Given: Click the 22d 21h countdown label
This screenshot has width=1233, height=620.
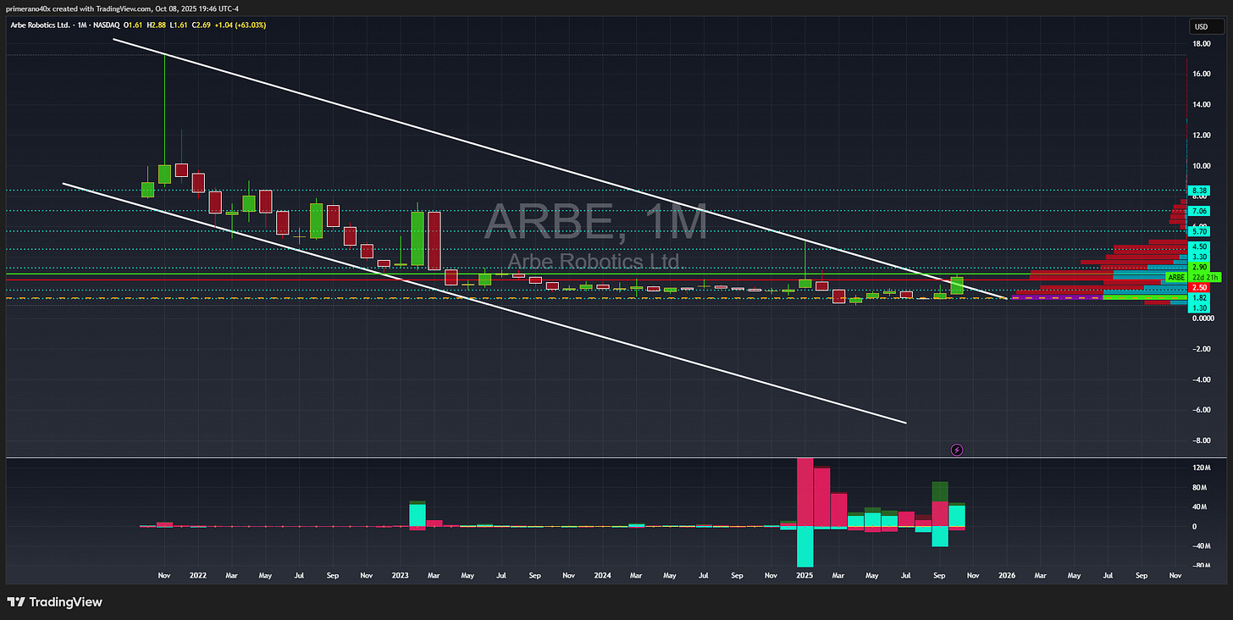Looking at the screenshot, I should [1203, 277].
